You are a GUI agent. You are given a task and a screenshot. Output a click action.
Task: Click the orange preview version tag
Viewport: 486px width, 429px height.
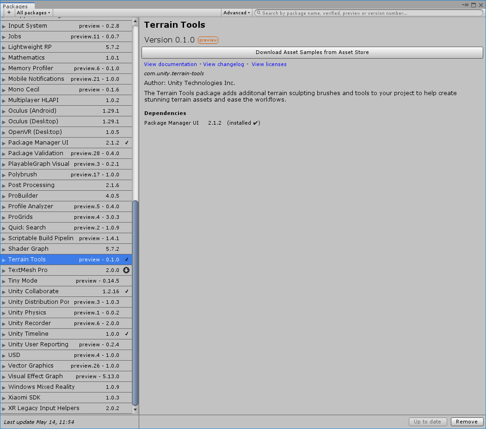click(x=208, y=40)
